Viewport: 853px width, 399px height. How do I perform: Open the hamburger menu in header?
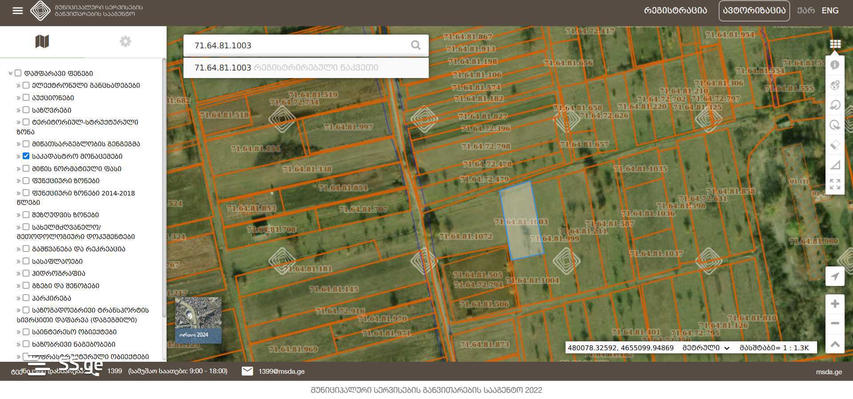(x=18, y=11)
